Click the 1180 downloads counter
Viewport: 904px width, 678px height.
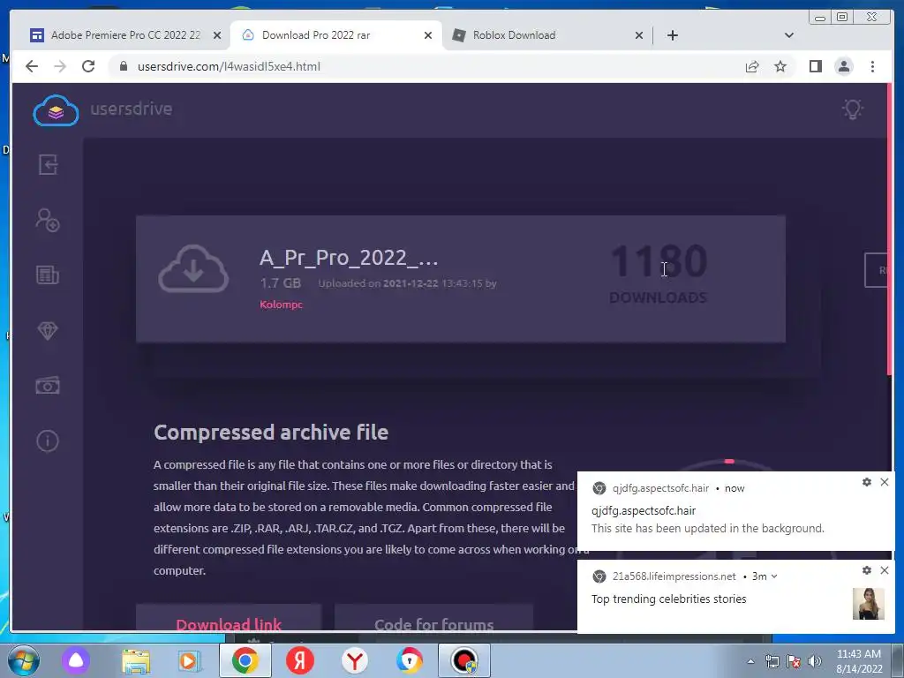click(659, 274)
